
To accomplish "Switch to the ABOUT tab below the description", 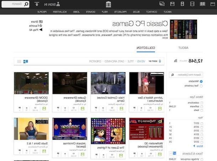I will tap(183, 48).
